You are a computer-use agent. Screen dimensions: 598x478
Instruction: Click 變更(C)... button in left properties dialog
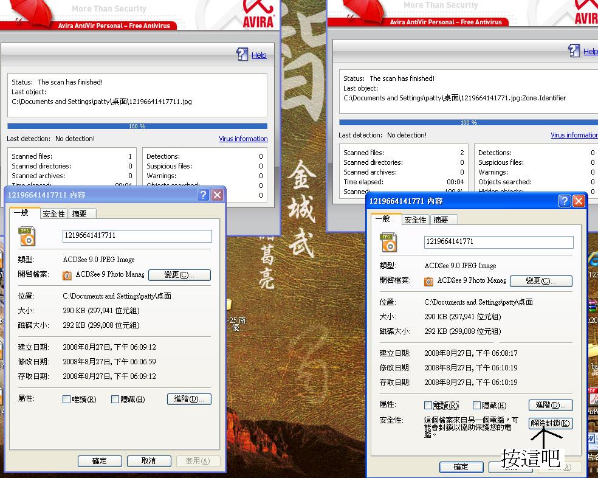point(179,275)
